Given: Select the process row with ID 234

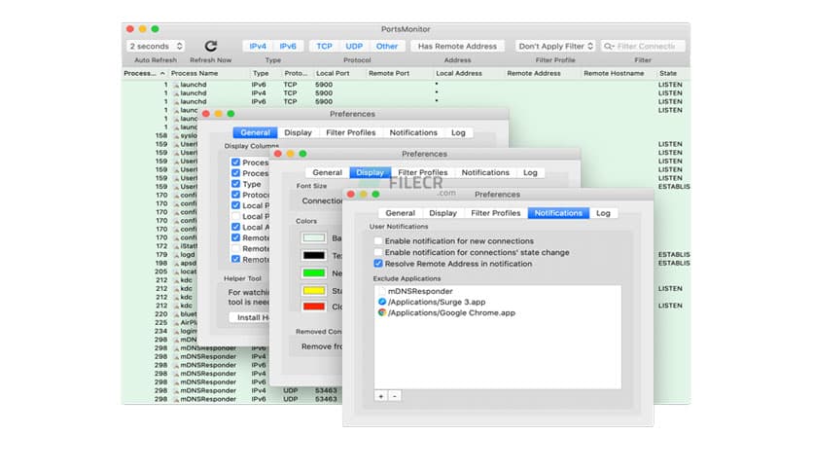Looking at the screenshot, I should click(160, 331).
